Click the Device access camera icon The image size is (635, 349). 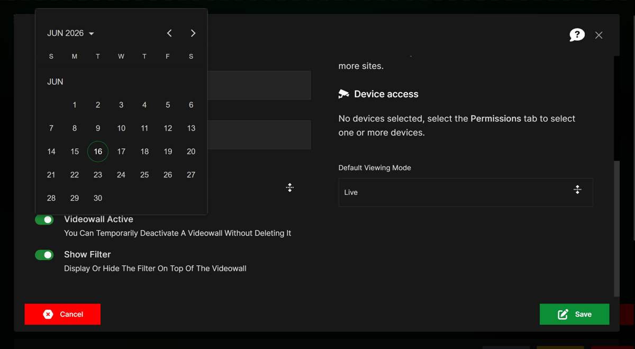point(344,94)
